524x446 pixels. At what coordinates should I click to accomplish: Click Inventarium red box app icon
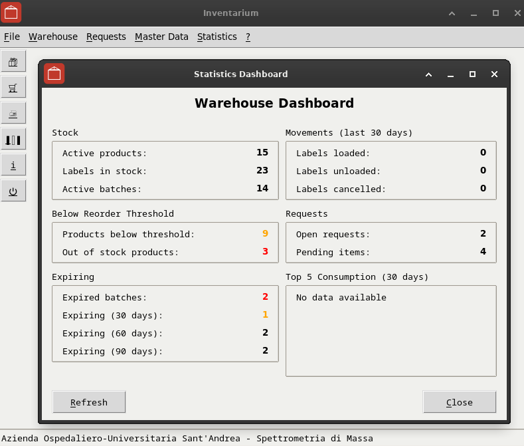(x=11, y=13)
